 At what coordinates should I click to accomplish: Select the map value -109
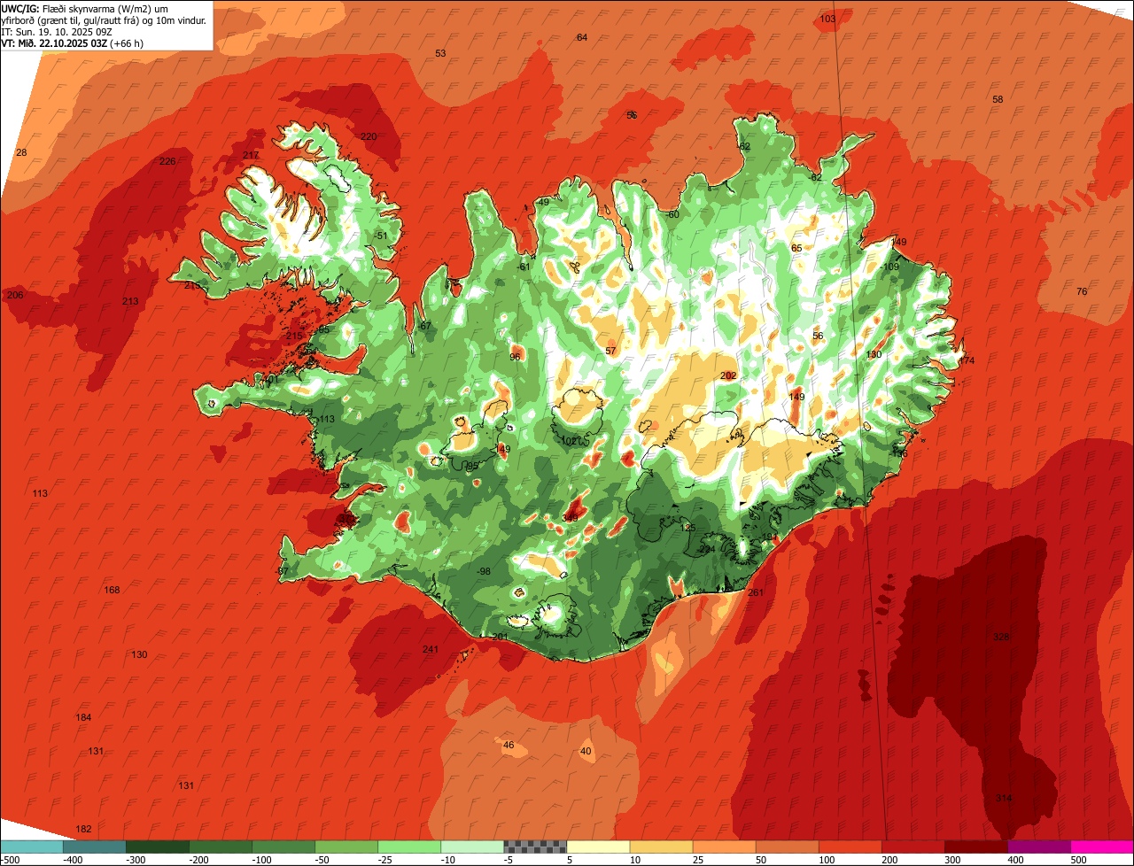tap(890, 267)
